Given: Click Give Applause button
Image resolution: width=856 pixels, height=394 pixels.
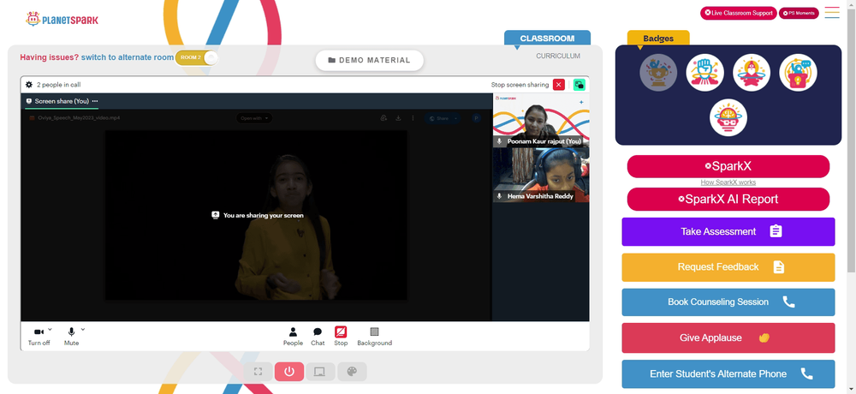Looking at the screenshot, I should point(728,337).
